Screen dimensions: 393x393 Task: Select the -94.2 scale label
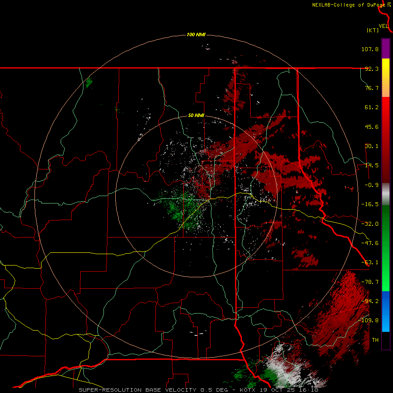point(370,301)
